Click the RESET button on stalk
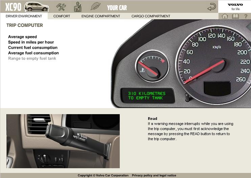Image resolution: width=251 pixels, height=178 pixels. [82, 139]
